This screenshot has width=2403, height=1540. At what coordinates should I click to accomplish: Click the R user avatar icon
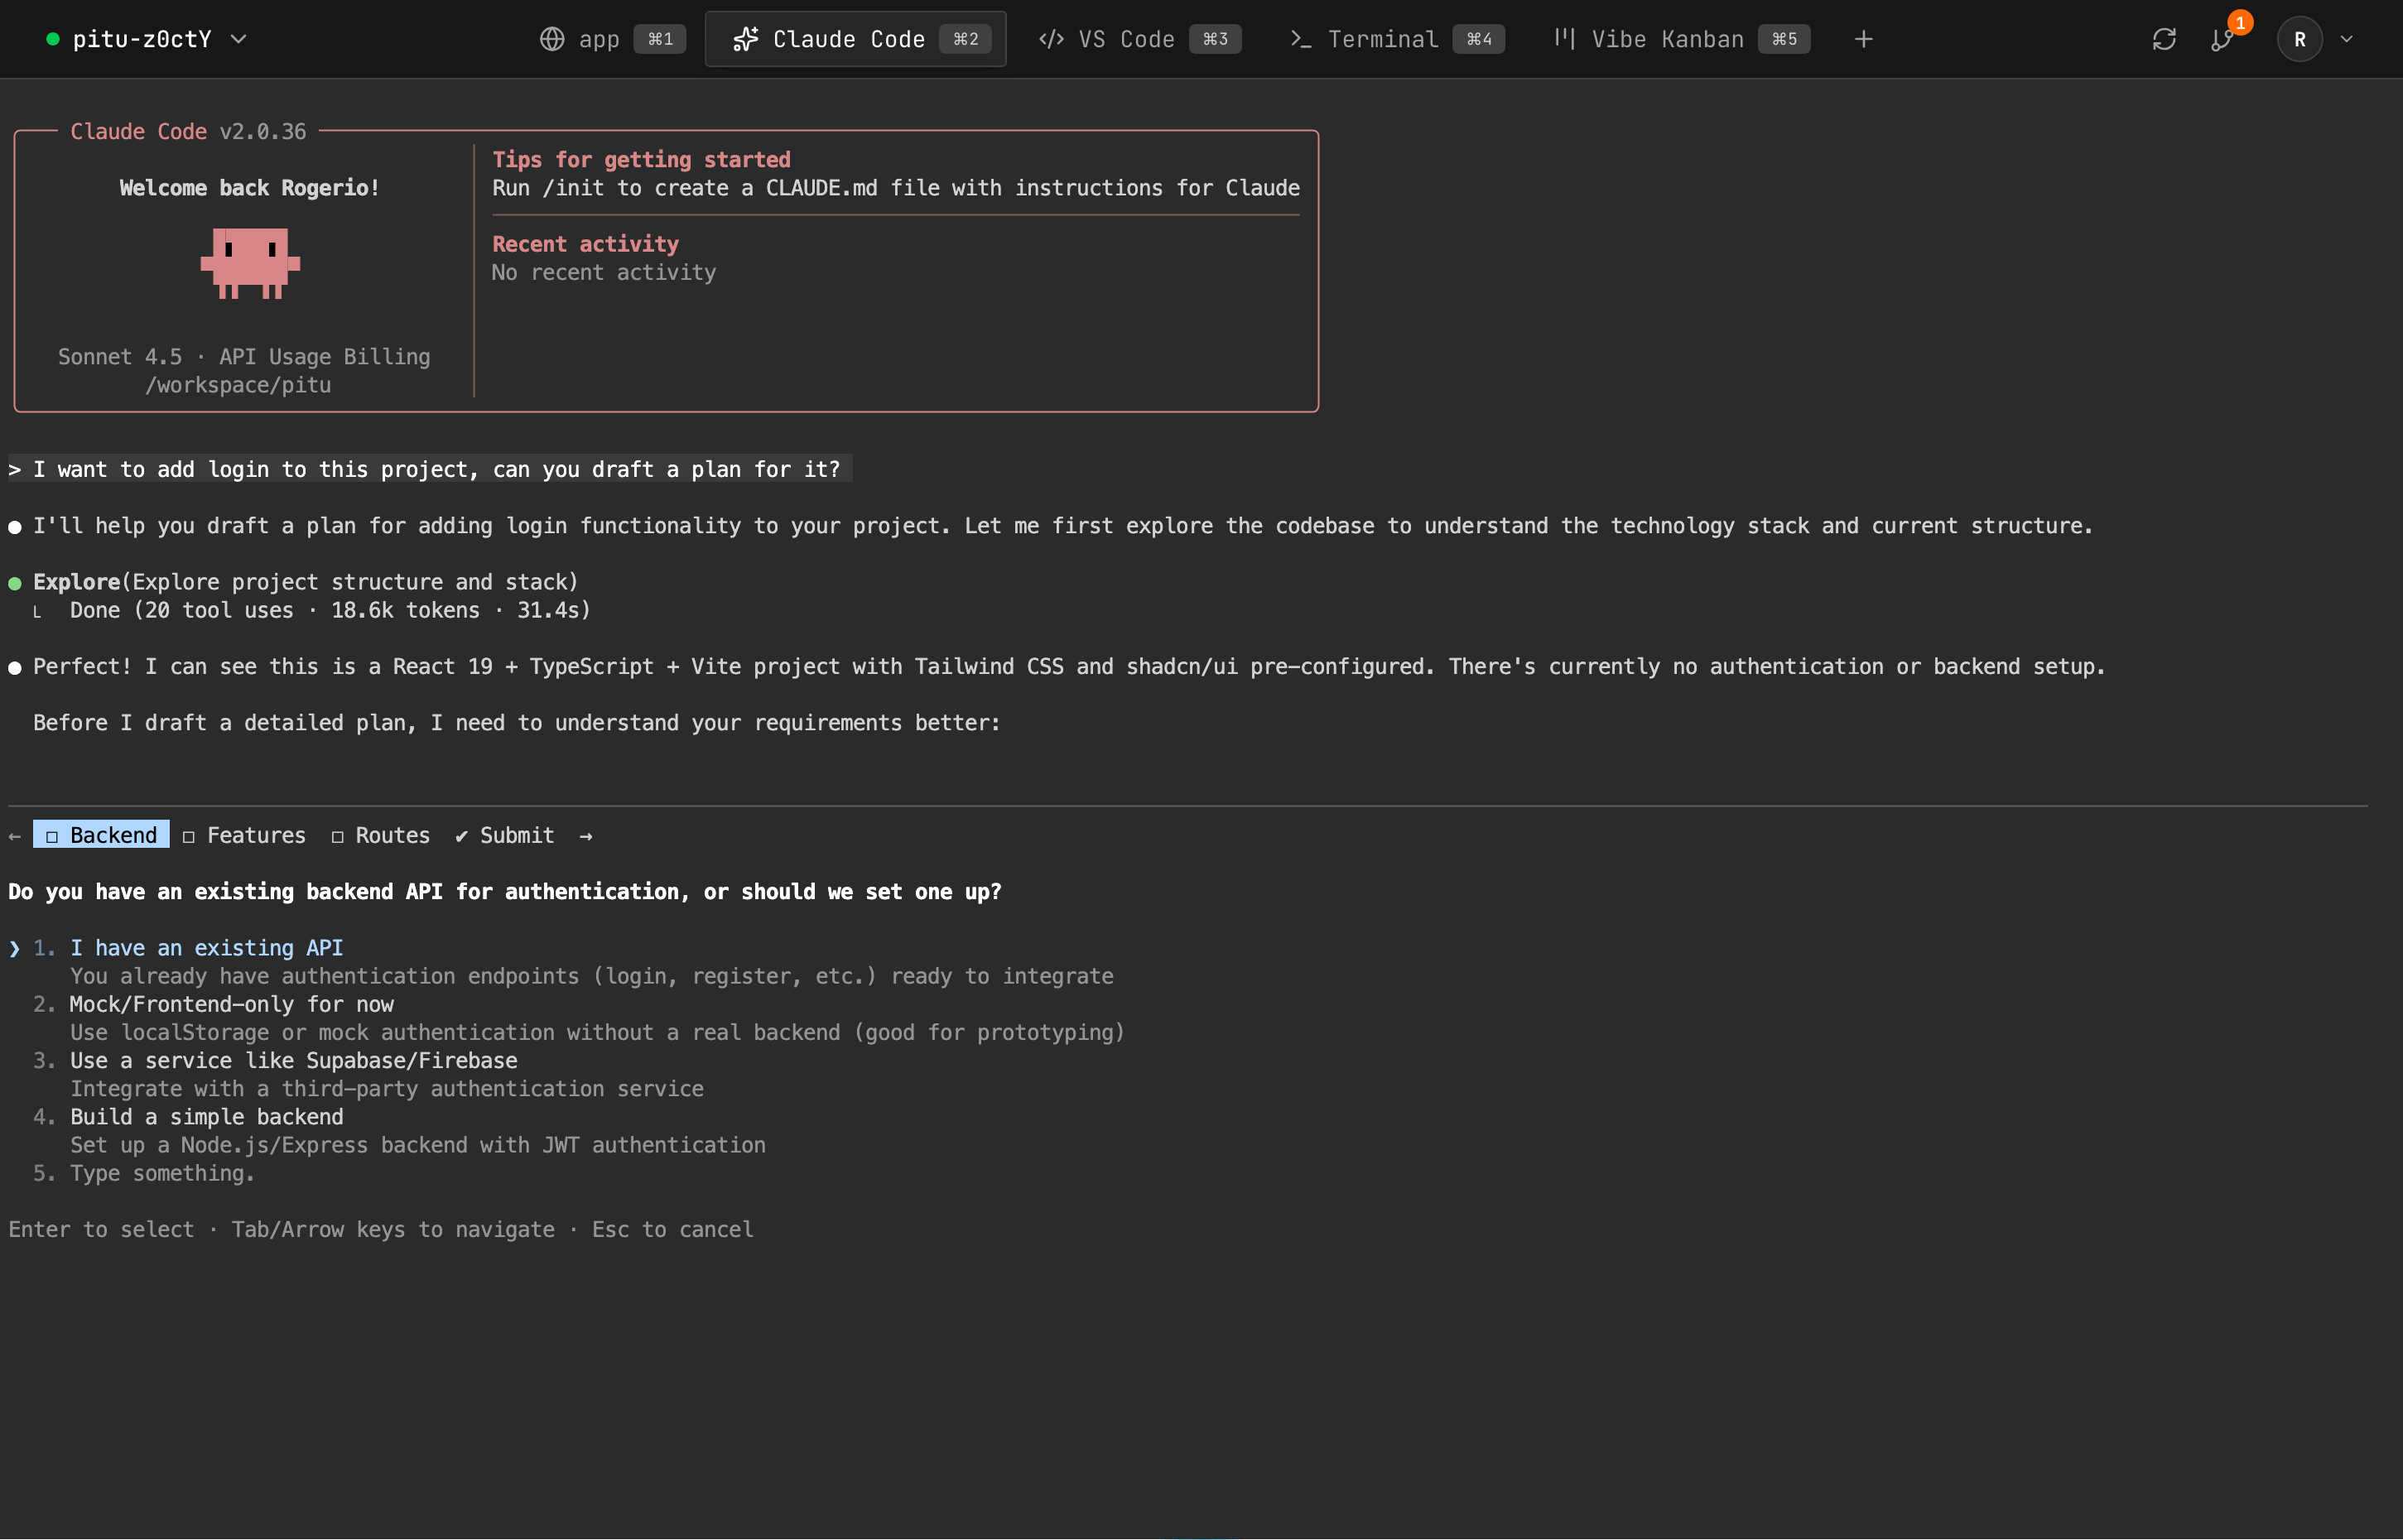pyautogui.click(x=2299, y=39)
